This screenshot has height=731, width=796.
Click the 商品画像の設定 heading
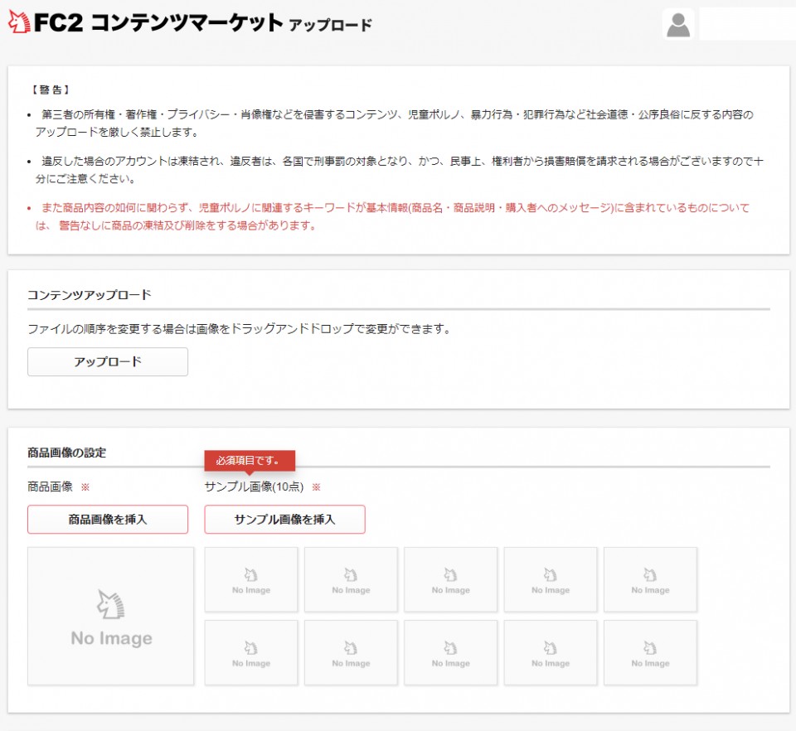tap(67, 453)
